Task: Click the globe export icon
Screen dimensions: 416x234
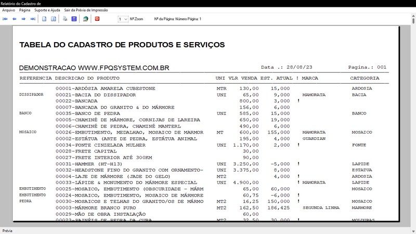Action: (85, 19)
